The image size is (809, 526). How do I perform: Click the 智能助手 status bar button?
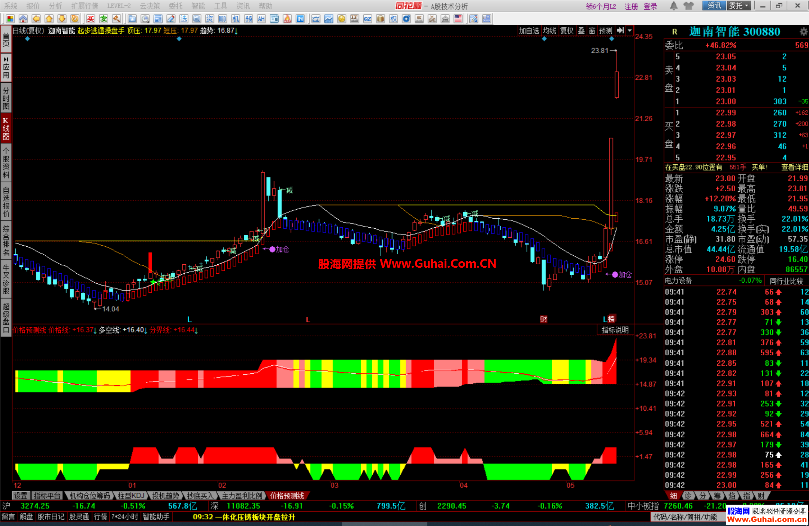(x=156, y=517)
